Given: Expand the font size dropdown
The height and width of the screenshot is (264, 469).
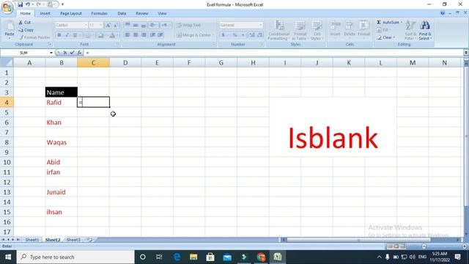Looking at the screenshot, I should coord(101,25).
